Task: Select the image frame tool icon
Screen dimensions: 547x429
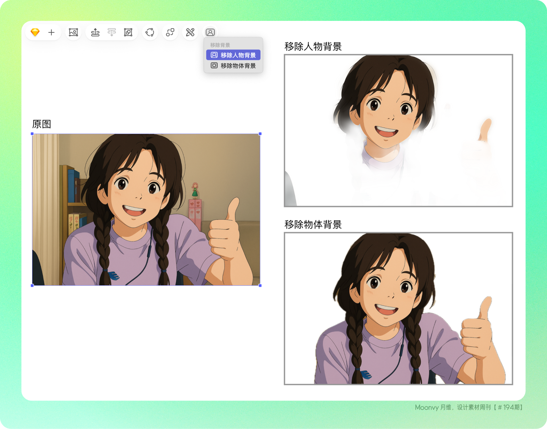Action: [73, 32]
